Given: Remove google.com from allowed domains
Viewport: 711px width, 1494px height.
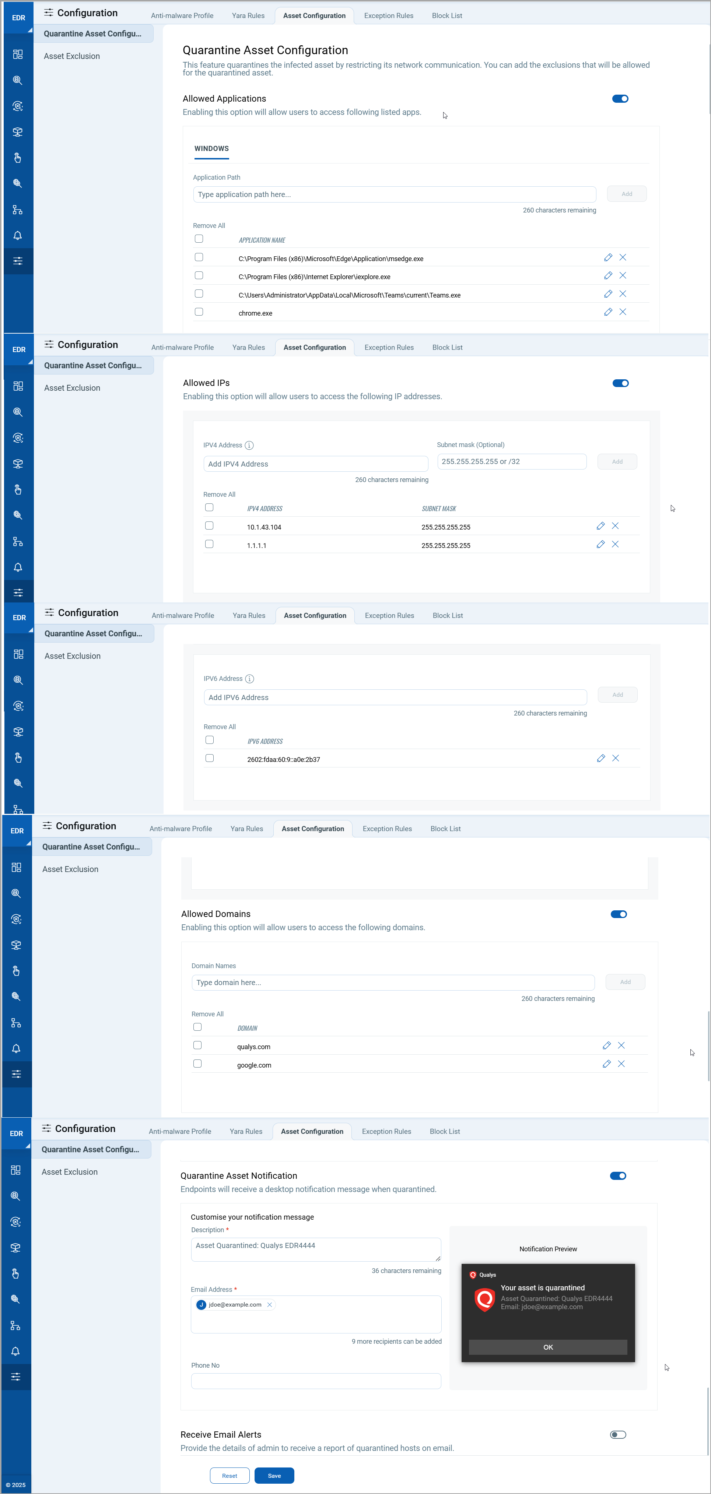Looking at the screenshot, I should tap(620, 1064).
